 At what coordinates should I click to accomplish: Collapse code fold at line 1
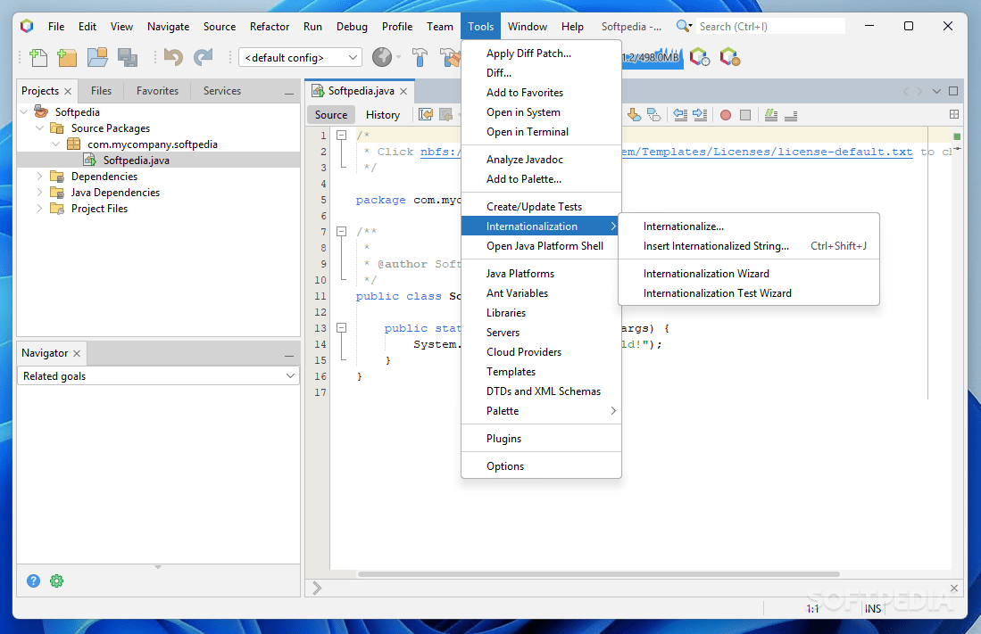342,135
